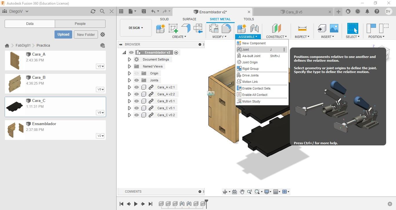Open the Help question mark
This screenshot has height=210, width=396.
pyautogui.click(x=377, y=11)
